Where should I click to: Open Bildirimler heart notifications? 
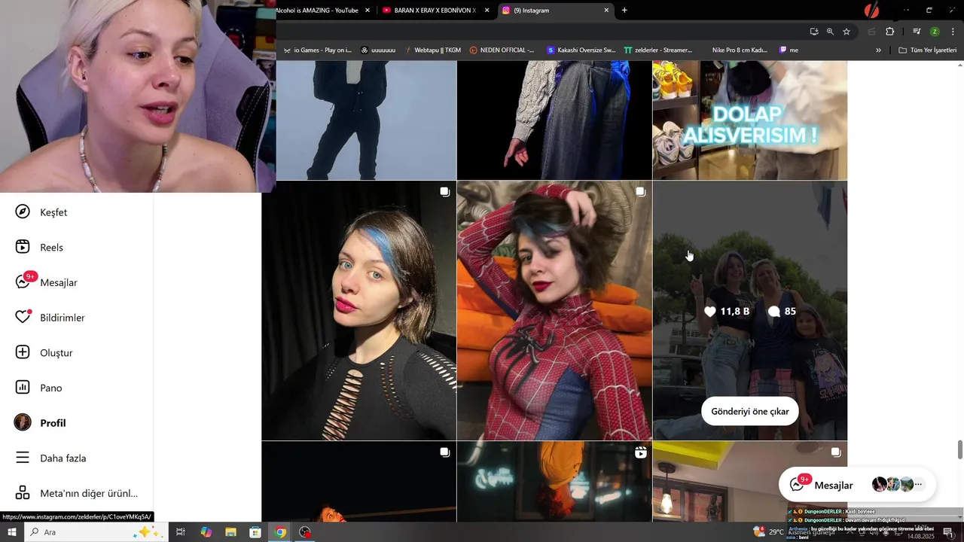point(49,318)
